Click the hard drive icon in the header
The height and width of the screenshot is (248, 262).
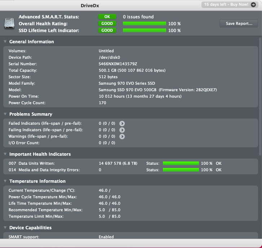(x=9, y=23)
